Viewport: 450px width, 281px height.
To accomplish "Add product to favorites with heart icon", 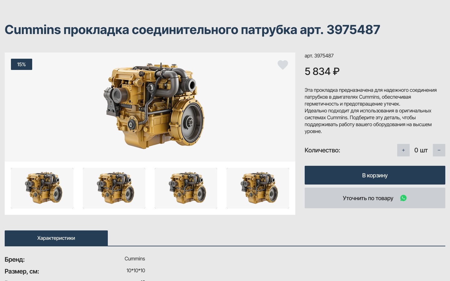I will (x=282, y=65).
